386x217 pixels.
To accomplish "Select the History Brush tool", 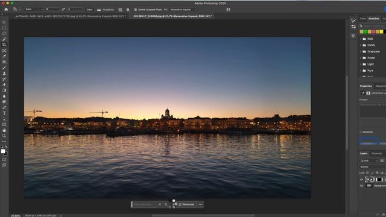I will click(4, 79).
